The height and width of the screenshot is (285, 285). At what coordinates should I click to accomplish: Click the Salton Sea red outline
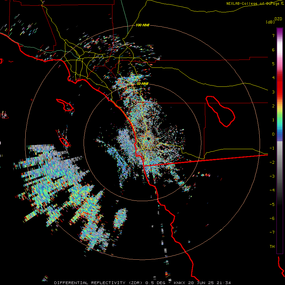(x=220, y=111)
